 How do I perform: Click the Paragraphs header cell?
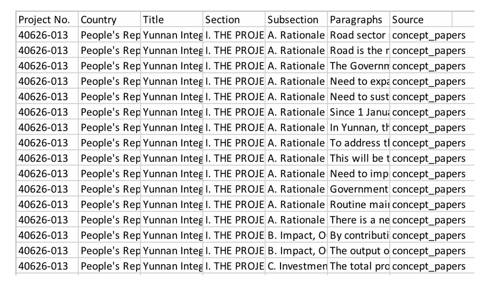point(358,19)
